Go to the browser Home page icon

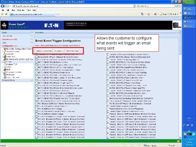click(x=142, y=14)
